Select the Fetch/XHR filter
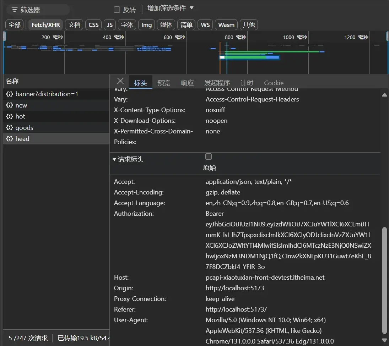Screen dimensions: 389x346 point(45,25)
